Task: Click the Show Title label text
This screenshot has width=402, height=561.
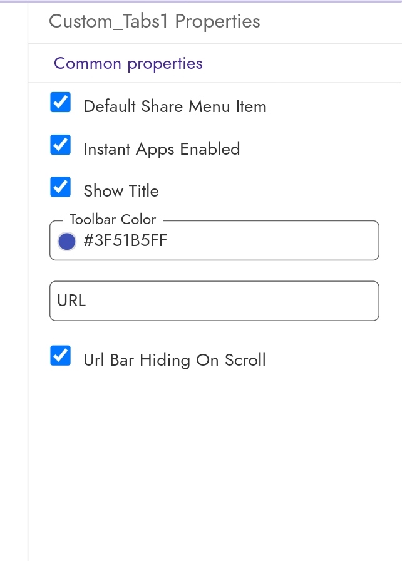Action: click(x=121, y=191)
